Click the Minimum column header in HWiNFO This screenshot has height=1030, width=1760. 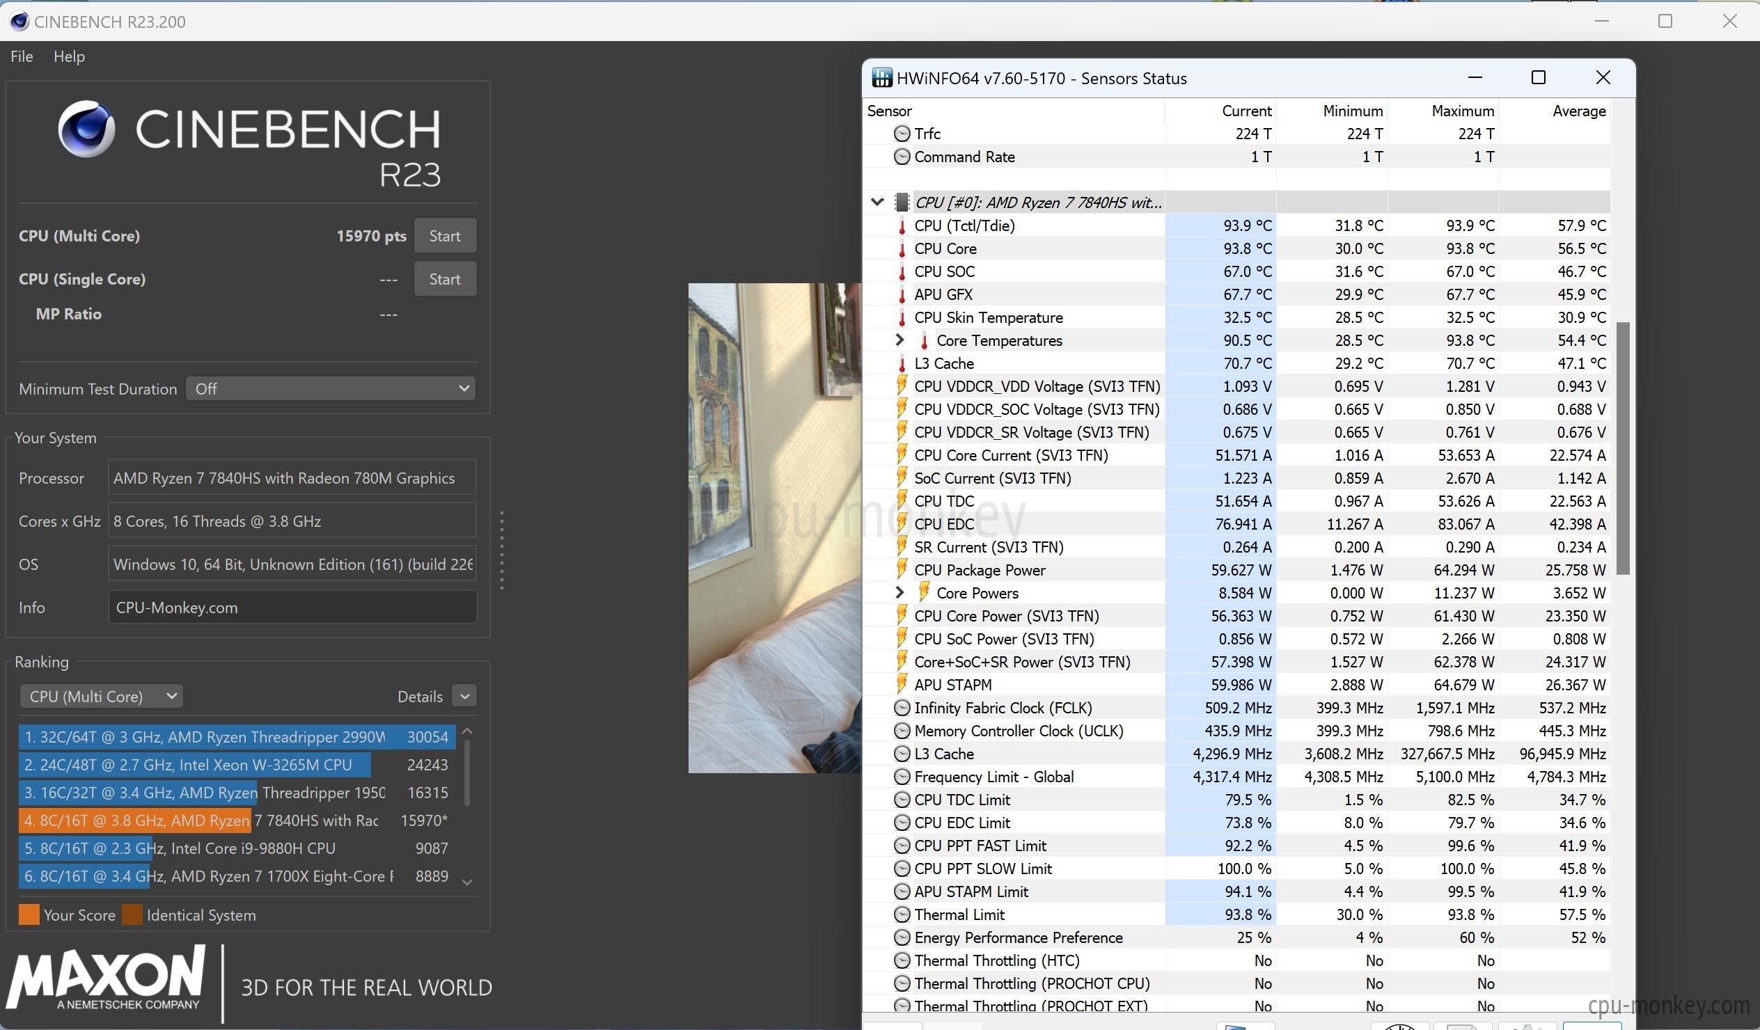point(1331,111)
